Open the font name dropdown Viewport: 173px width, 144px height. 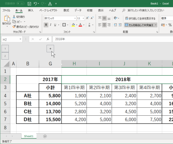tap(75, 18)
